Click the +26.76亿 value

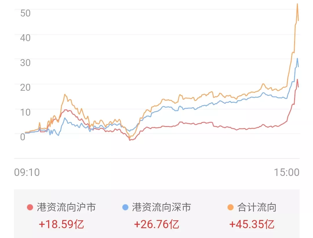tap(156, 224)
